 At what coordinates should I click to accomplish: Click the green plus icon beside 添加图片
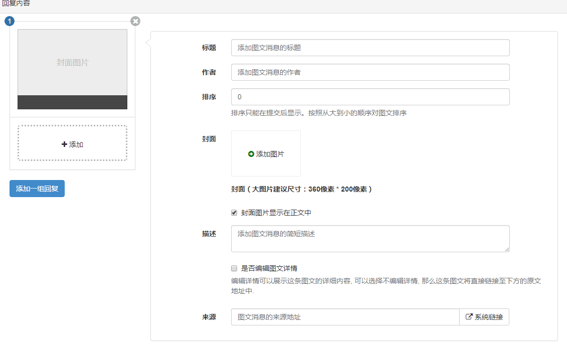251,154
